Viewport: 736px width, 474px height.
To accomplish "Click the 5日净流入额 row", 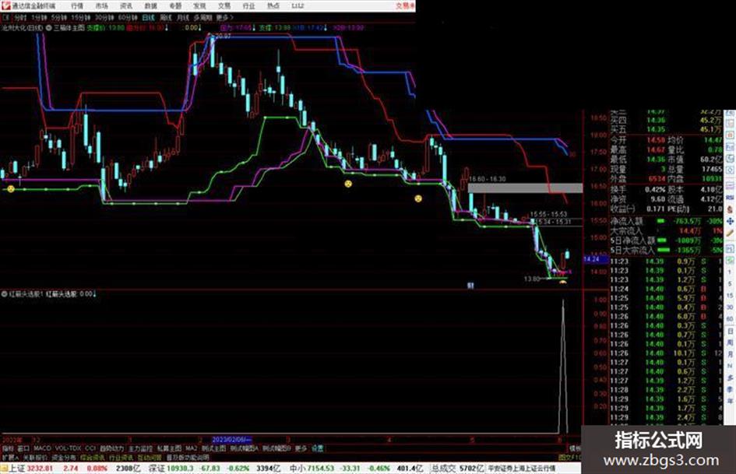I will click(666, 241).
